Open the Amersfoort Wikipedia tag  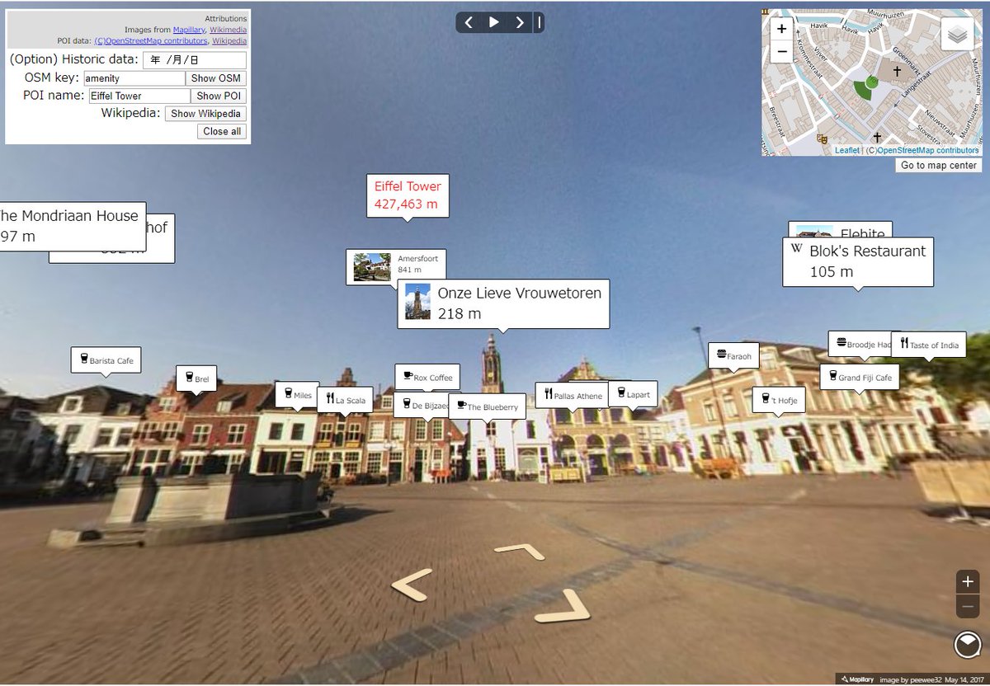[x=397, y=267]
